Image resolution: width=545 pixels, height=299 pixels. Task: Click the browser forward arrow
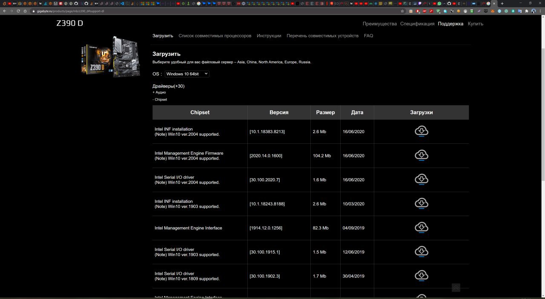coord(11,11)
